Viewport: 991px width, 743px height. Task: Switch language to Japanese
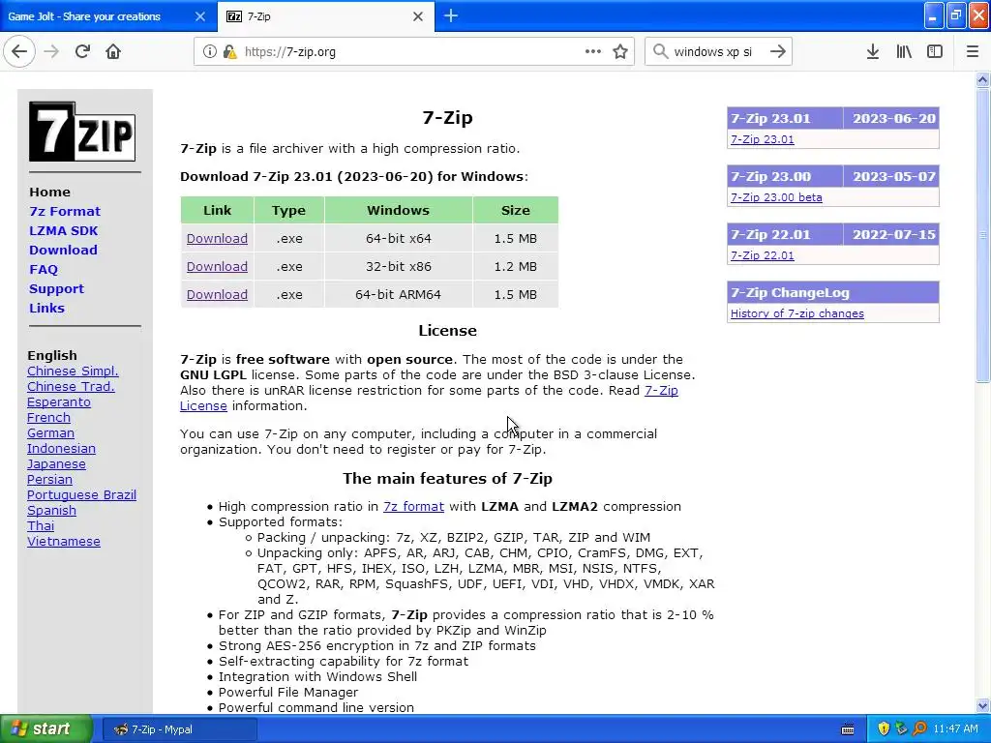pos(56,464)
